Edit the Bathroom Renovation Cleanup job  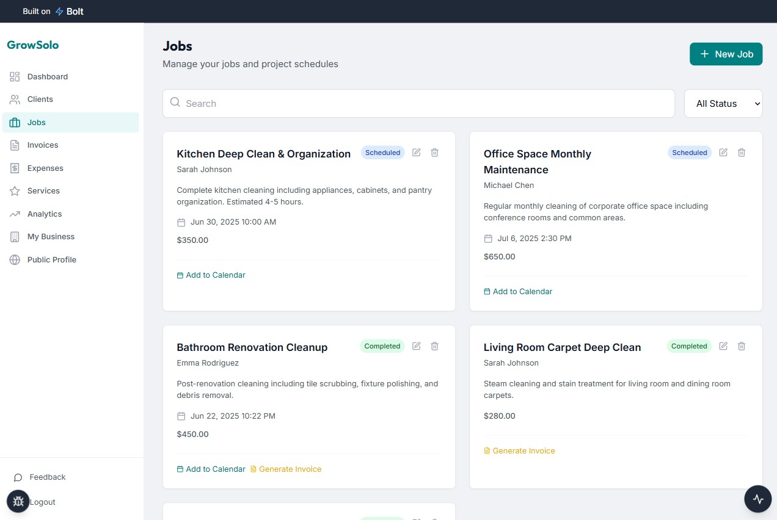click(x=417, y=346)
